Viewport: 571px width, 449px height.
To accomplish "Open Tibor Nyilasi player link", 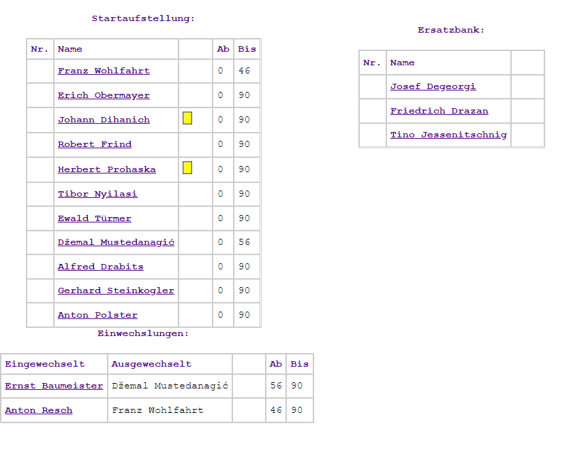I will pyautogui.click(x=97, y=194).
